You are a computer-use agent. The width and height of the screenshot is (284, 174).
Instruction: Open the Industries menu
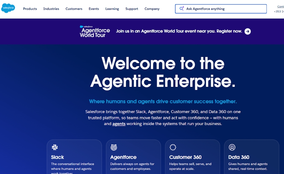coord(51,9)
